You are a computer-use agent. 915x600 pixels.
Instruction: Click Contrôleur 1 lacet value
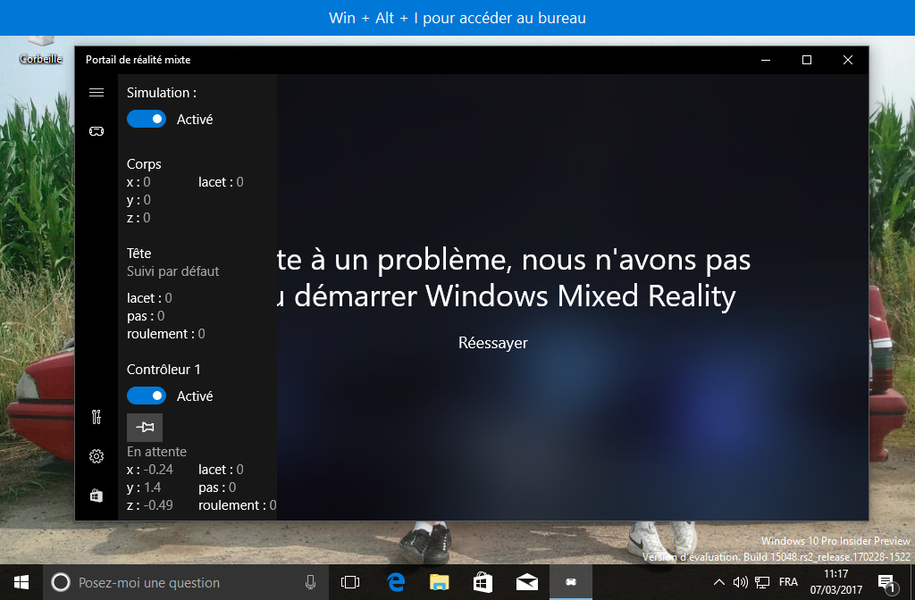point(239,470)
